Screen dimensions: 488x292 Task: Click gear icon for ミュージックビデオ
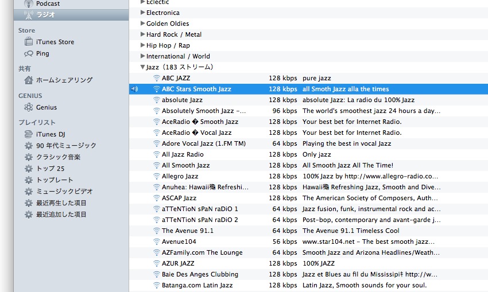29,192
